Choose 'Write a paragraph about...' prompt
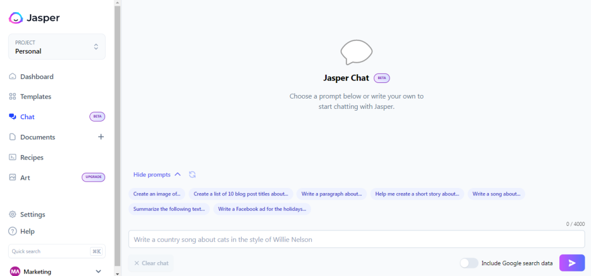 tap(332, 194)
